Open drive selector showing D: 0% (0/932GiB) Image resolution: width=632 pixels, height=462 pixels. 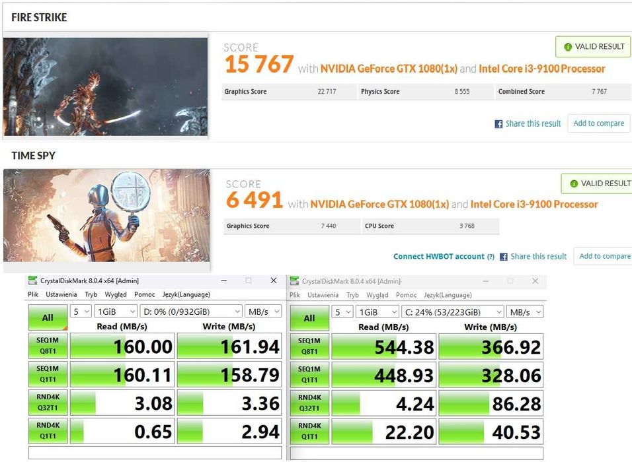click(191, 312)
